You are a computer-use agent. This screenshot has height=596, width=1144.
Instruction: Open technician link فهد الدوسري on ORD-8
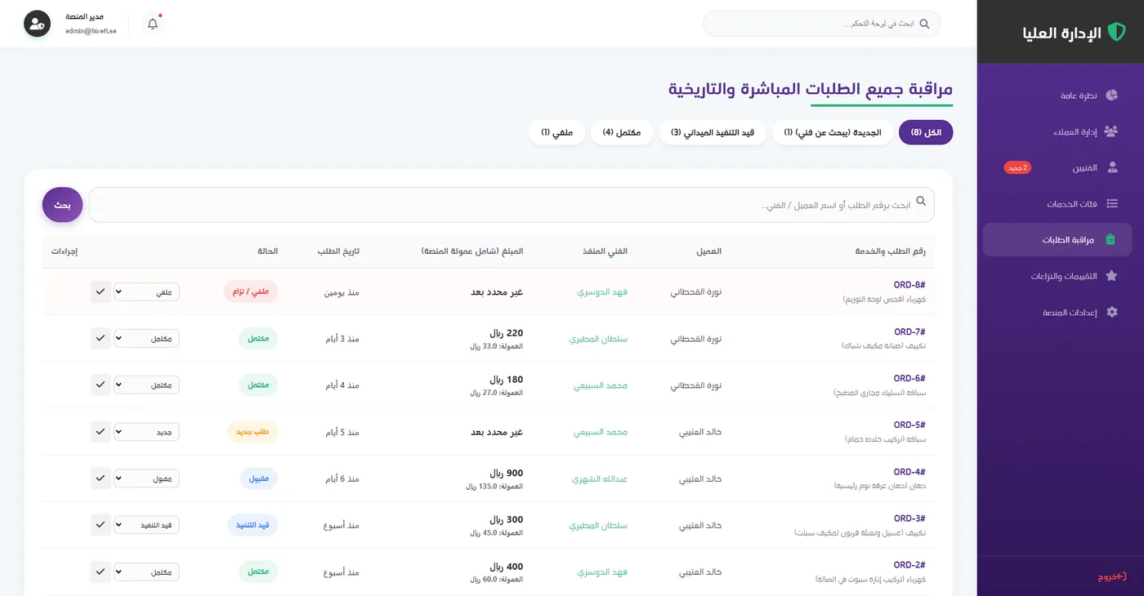pyautogui.click(x=602, y=291)
